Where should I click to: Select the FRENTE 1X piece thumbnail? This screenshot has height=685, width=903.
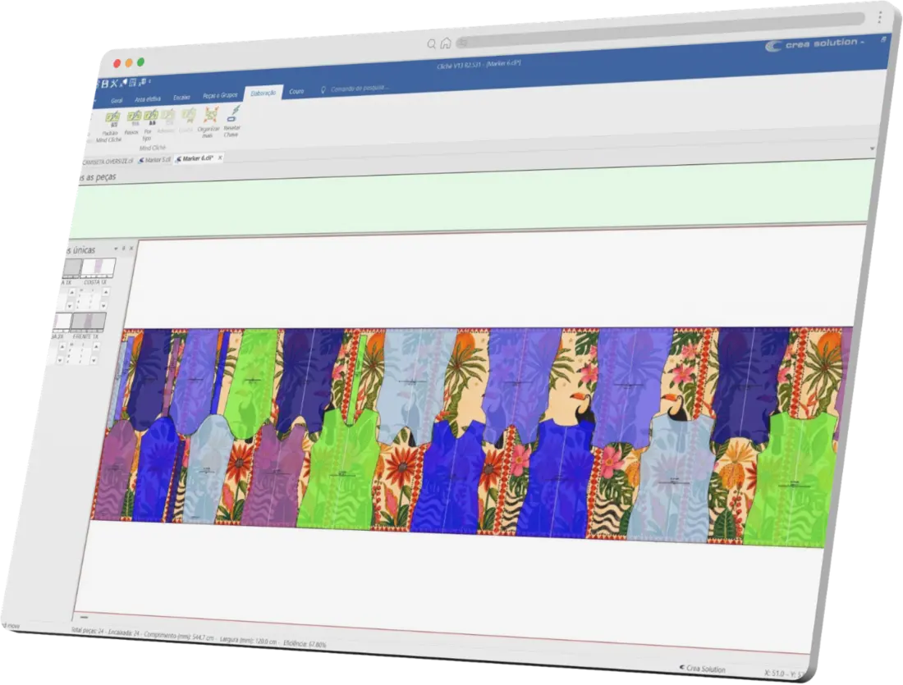(88, 322)
